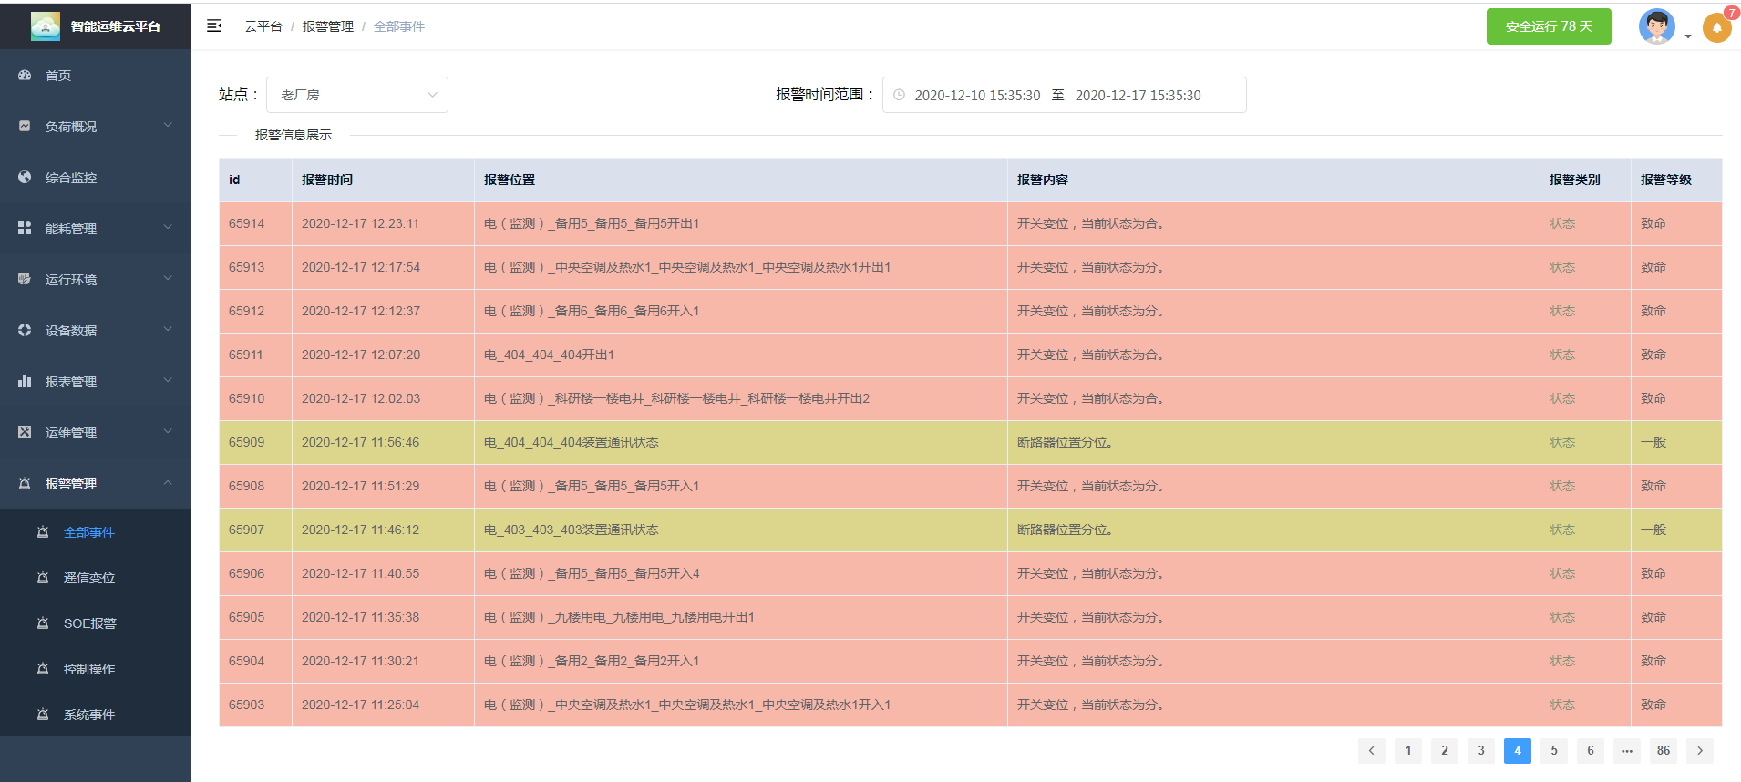Expand the 负荷概况 sidebar menu

tap(96, 127)
